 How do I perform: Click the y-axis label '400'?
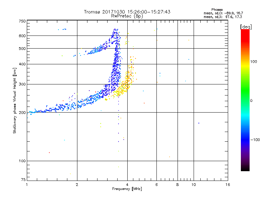(22, 64)
